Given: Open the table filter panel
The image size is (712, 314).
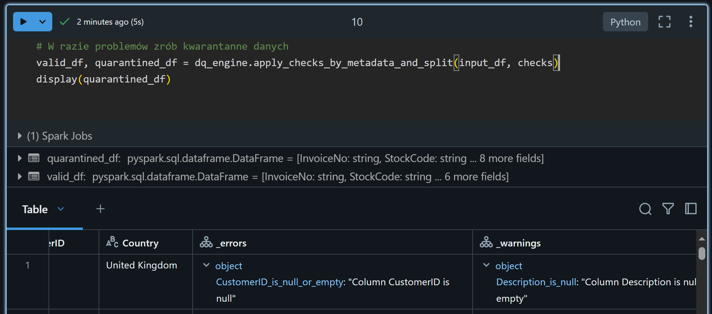Looking at the screenshot, I should (x=668, y=209).
